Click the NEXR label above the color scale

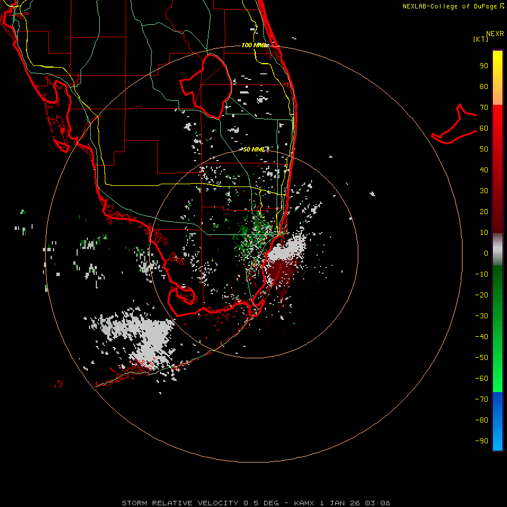click(495, 34)
